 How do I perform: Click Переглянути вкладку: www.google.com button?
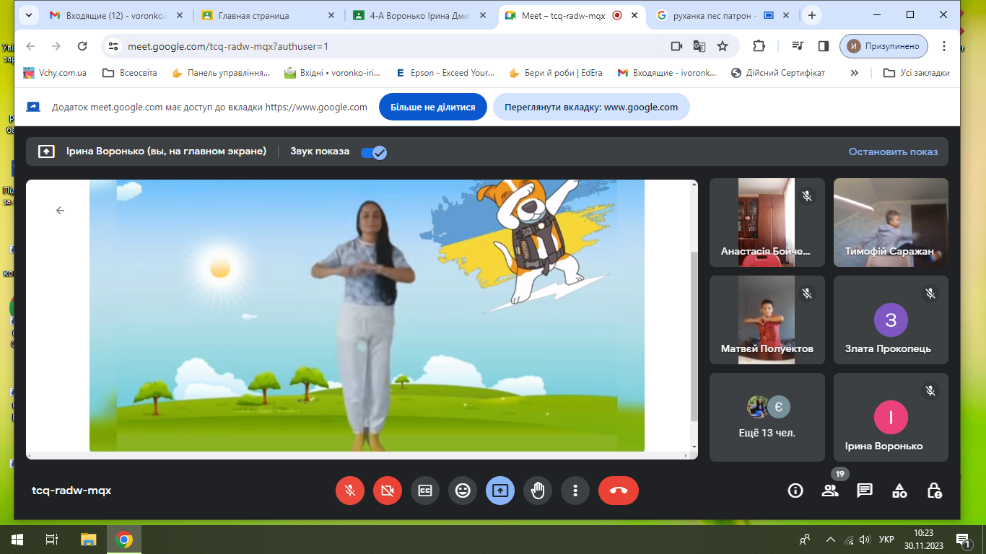click(x=591, y=107)
